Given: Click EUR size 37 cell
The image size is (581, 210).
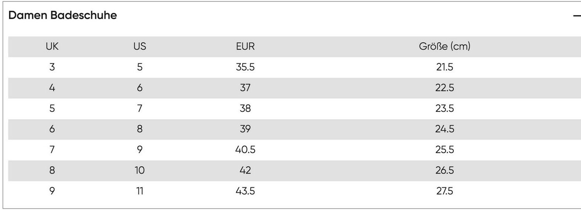Looking at the screenshot, I should pos(245,88).
